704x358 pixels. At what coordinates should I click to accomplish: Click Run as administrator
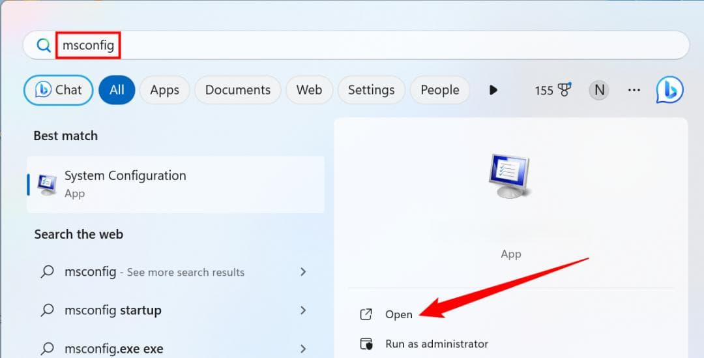436,344
